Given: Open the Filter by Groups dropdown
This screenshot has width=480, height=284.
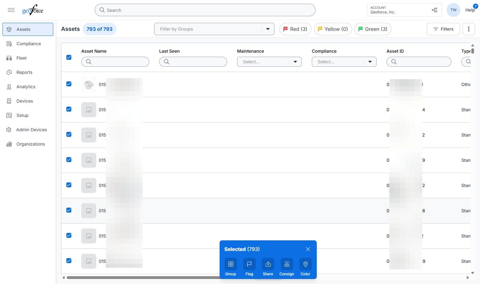Looking at the screenshot, I should coord(214,29).
